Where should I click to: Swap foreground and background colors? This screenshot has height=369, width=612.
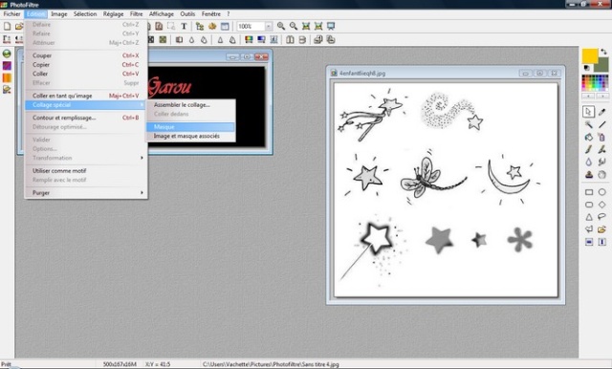(x=603, y=52)
